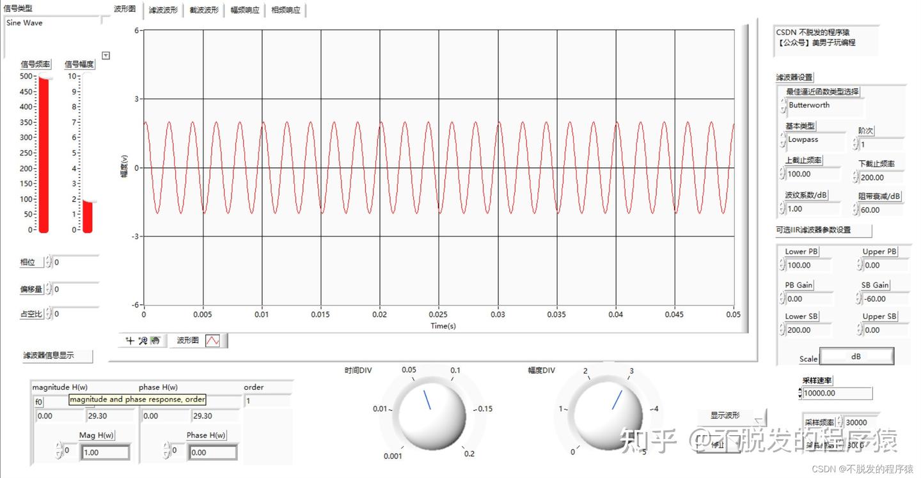The width and height of the screenshot is (921, 478).
Task: Toggle the 停止 stop button
Action: [720, 445]
